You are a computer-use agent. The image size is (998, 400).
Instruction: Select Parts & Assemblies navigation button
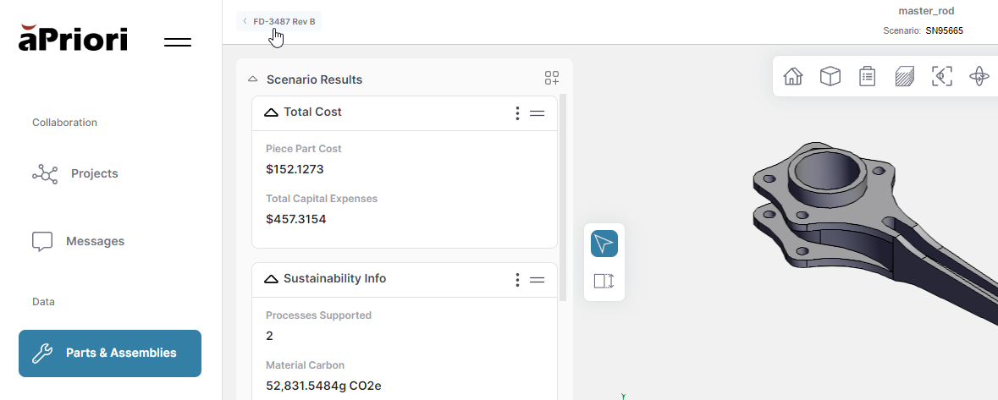[x=110, y=353]
